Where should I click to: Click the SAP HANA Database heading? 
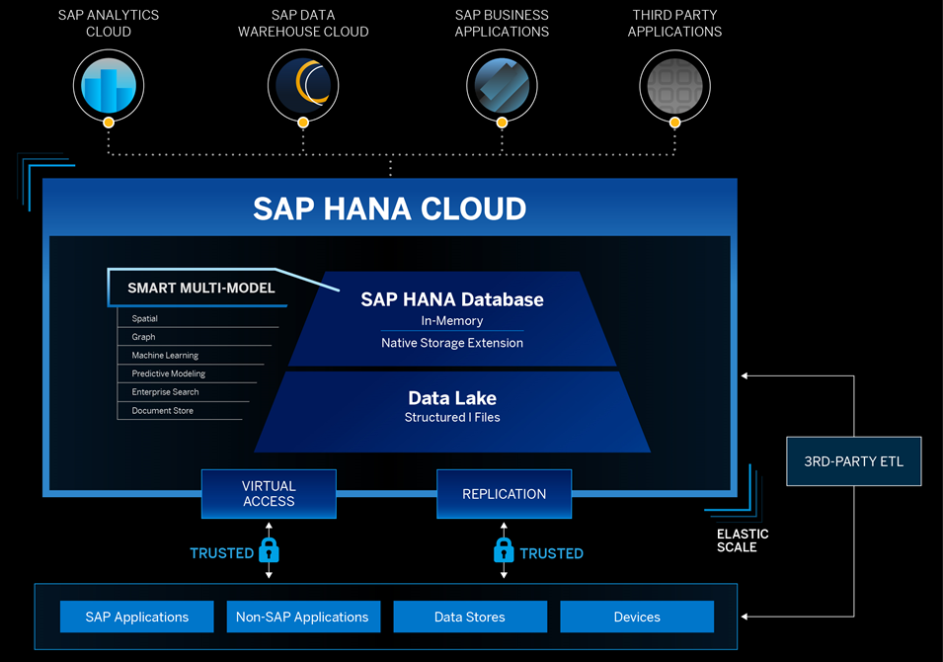452,299
